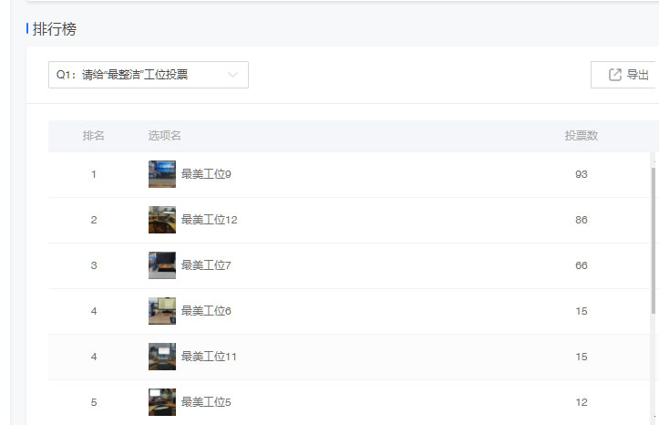
Task: Click the 排名 column header
Action: point(94,136)
